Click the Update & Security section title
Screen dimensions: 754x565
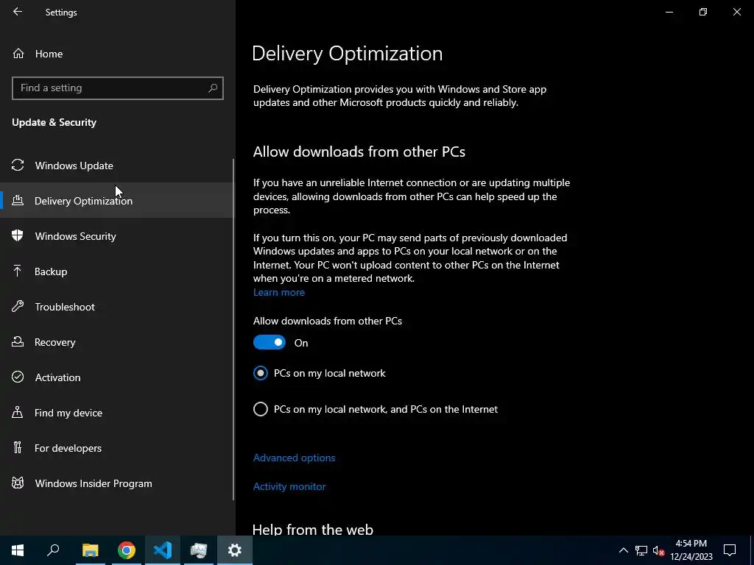coord(54,122)
